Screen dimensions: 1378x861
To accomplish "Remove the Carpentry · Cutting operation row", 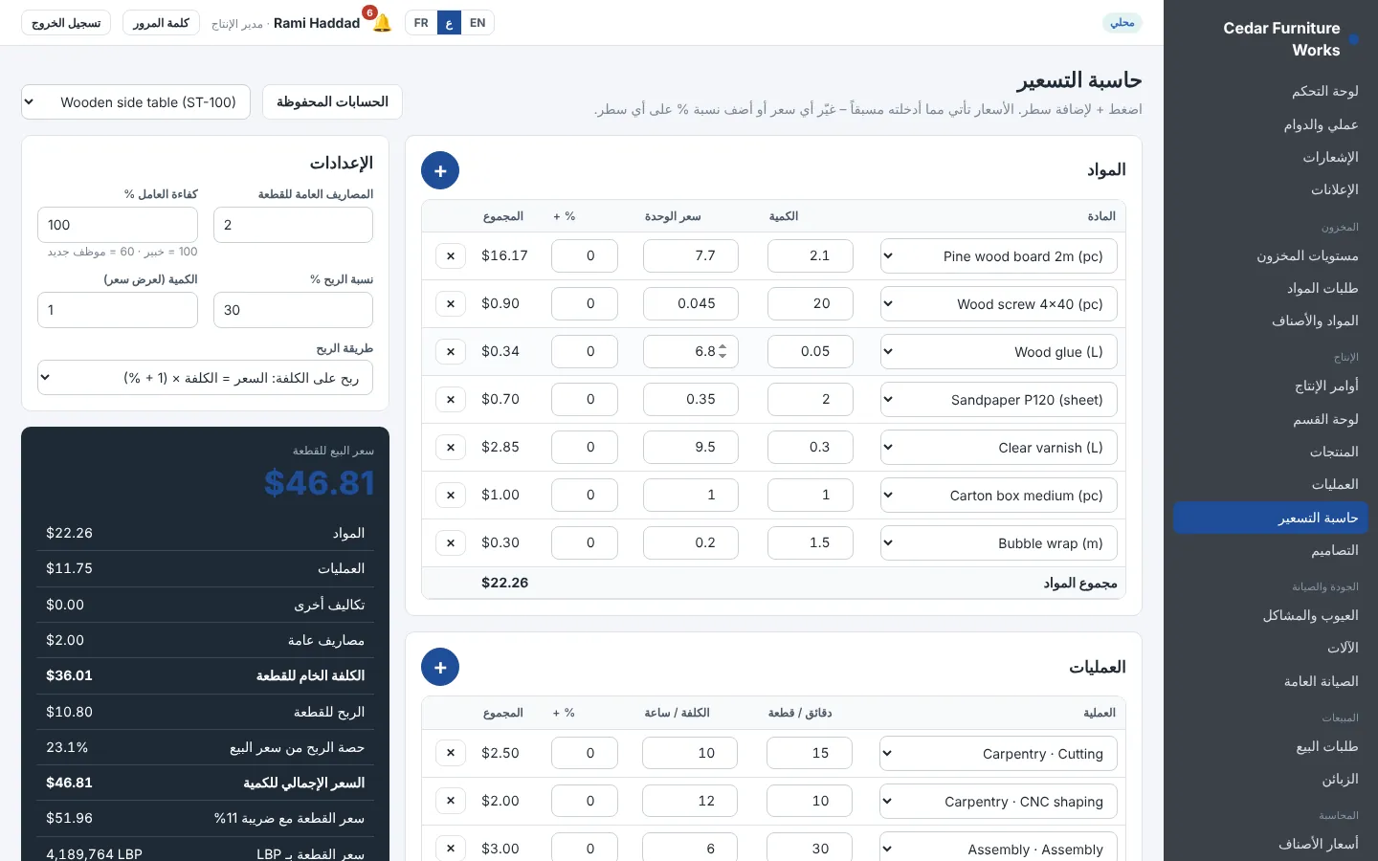I will click(451, 753).
